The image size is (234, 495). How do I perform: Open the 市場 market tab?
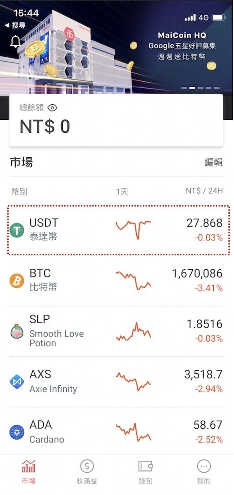28,472
